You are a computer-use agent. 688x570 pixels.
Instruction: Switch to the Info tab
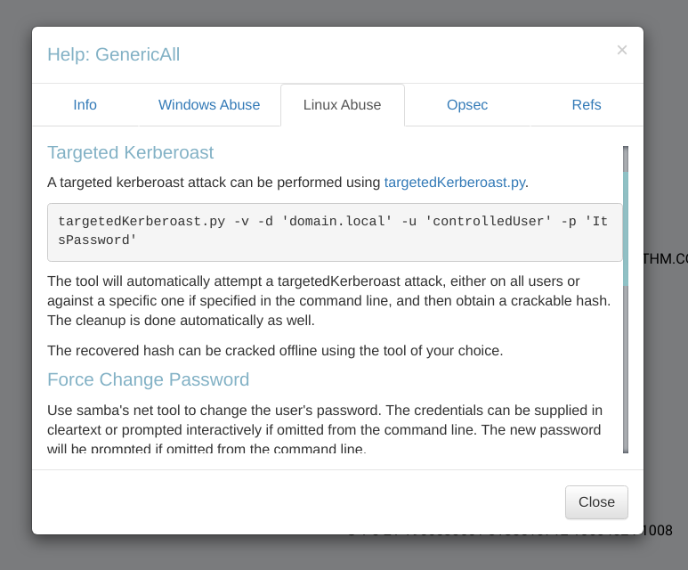tap(85, 105)
